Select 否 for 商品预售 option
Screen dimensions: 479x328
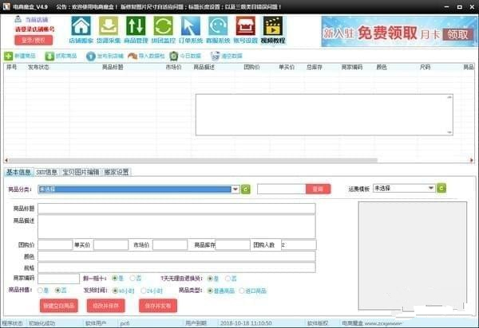[x=57, y=291]
